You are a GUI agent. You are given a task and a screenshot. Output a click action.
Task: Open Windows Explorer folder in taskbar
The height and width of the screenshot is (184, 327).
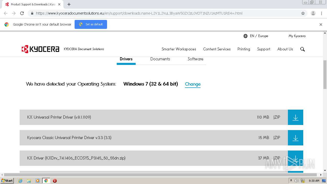[x=29, y=181]
